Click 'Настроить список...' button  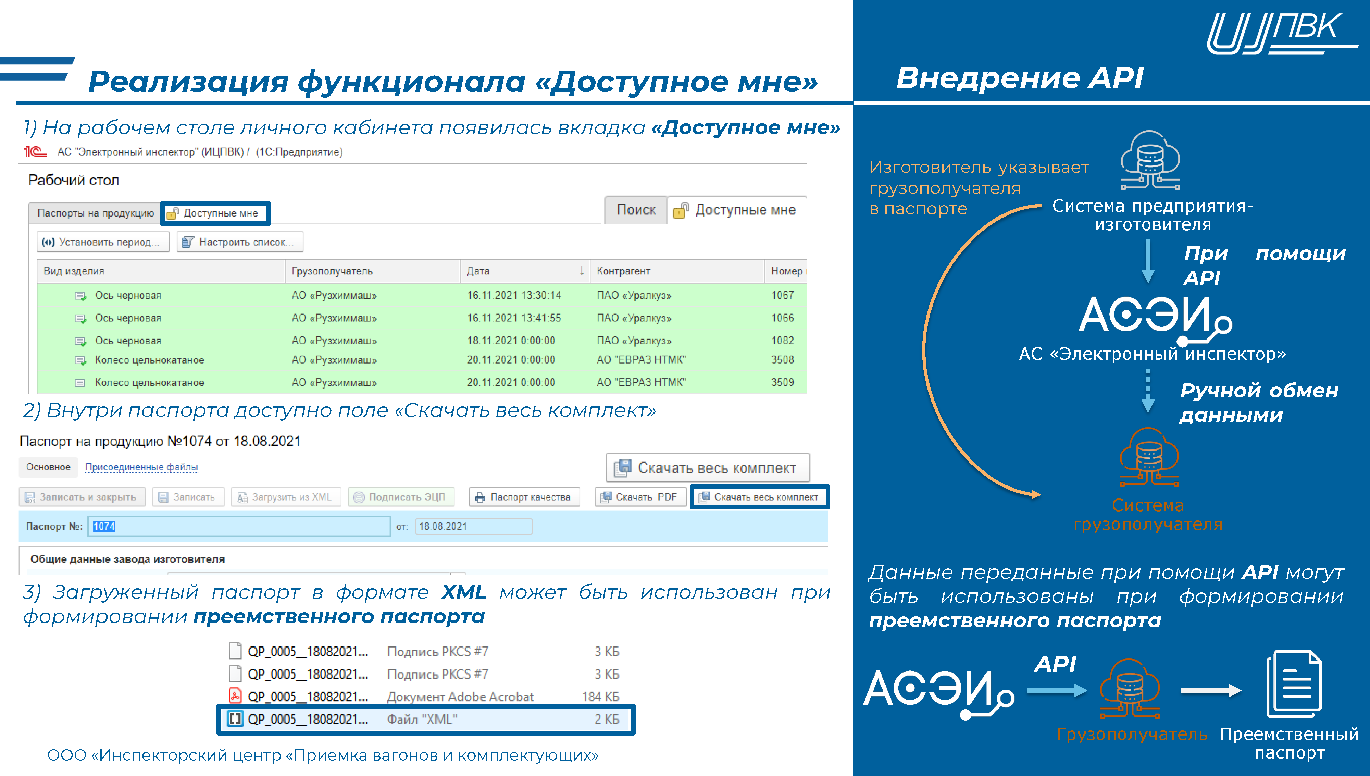[240, 242]
